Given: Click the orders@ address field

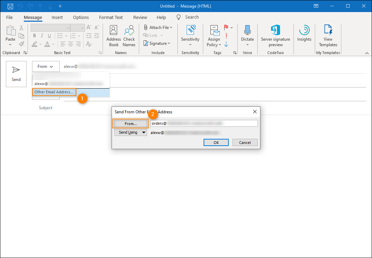Looking at the screenshot, I should 204,123.
